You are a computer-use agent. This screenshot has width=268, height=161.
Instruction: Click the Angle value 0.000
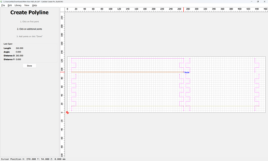pyautogui.click(x=18, y=52)
